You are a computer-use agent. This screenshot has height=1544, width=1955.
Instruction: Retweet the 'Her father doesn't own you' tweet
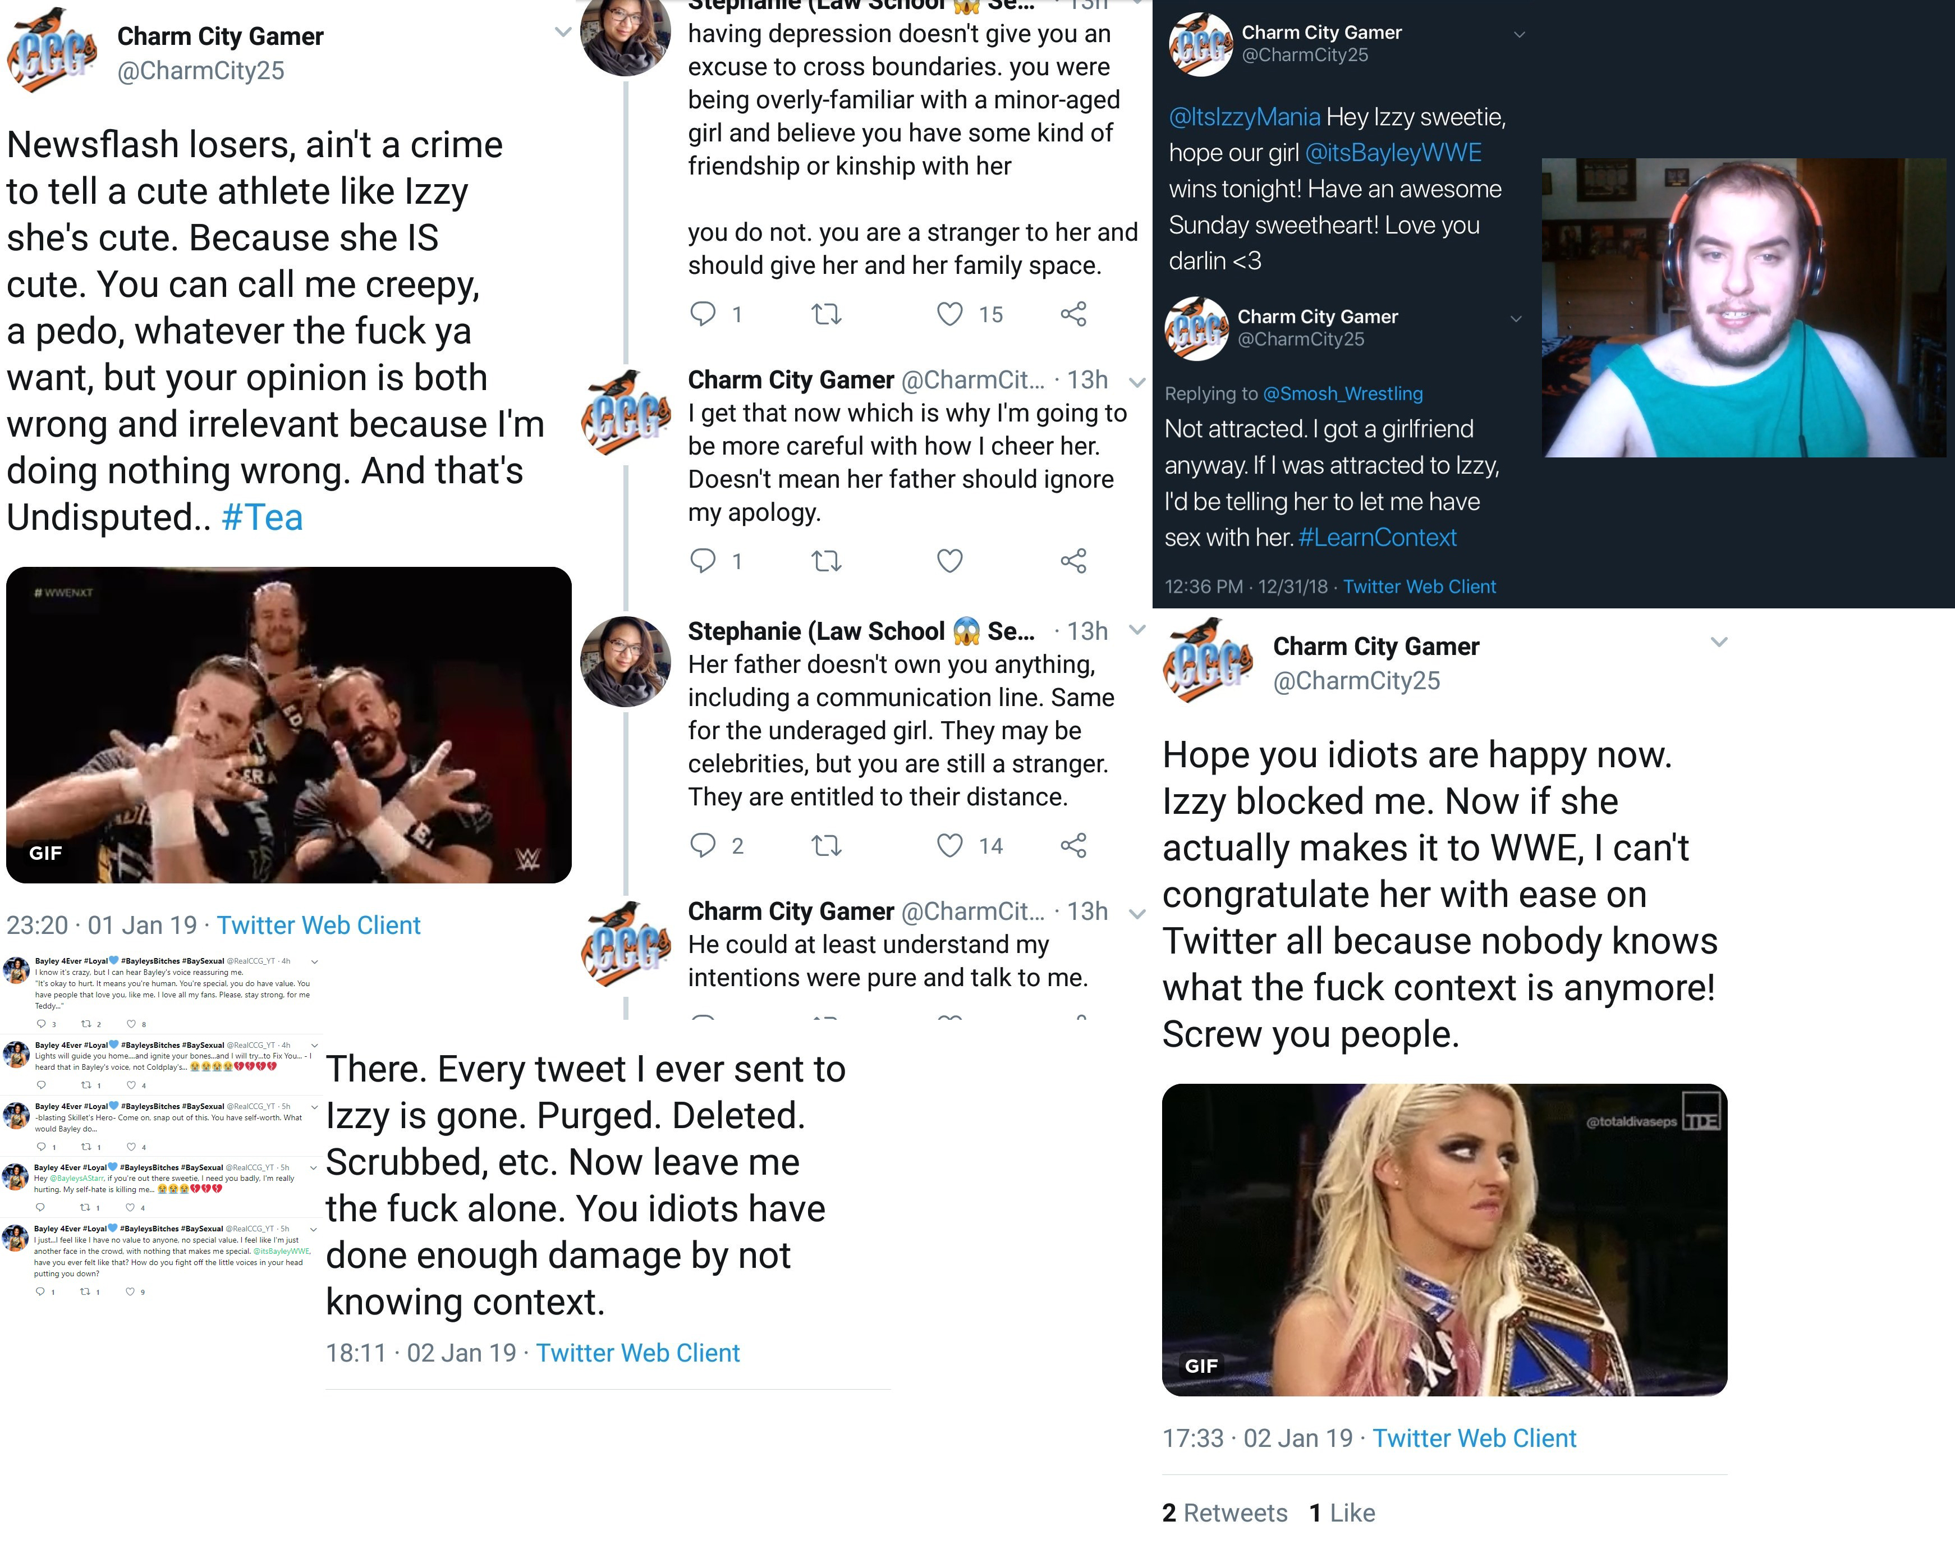click(x=826, y=846)
